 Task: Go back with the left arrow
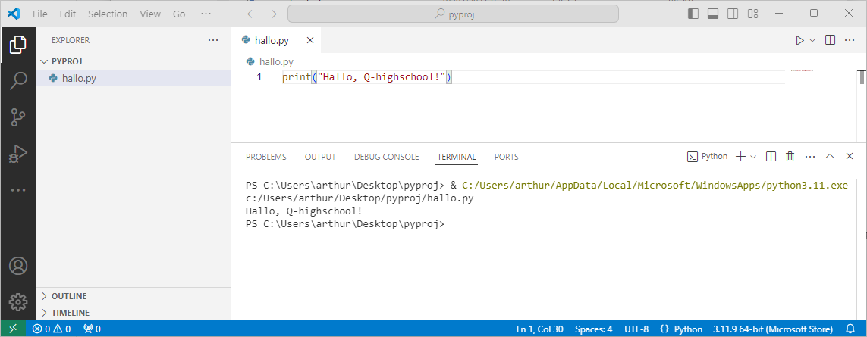point(252,14)
